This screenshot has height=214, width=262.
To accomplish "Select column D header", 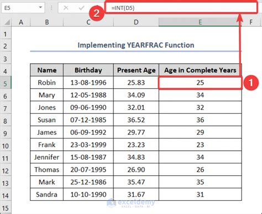I will pyautogui.click(x=136, y=22).
